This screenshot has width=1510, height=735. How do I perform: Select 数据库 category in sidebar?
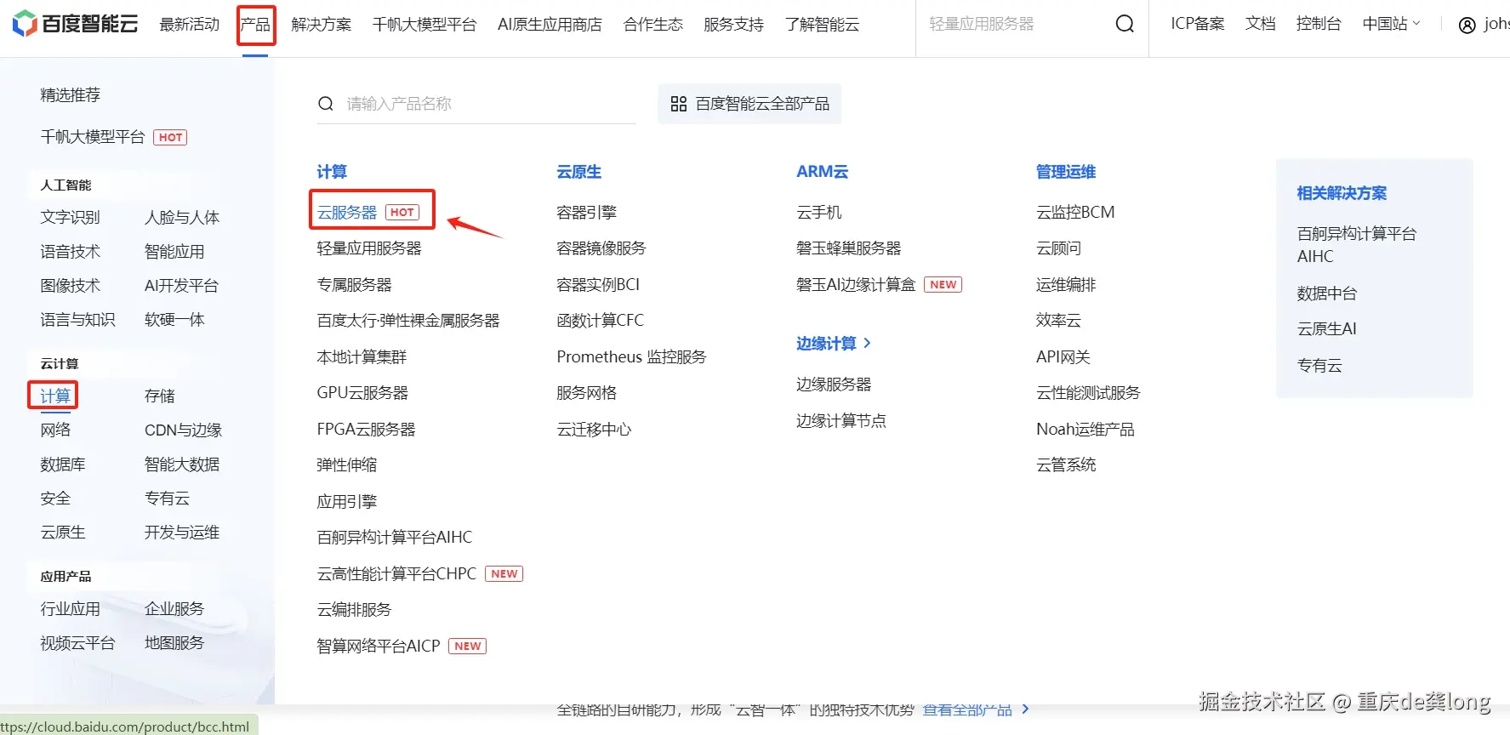coord(63,464)
